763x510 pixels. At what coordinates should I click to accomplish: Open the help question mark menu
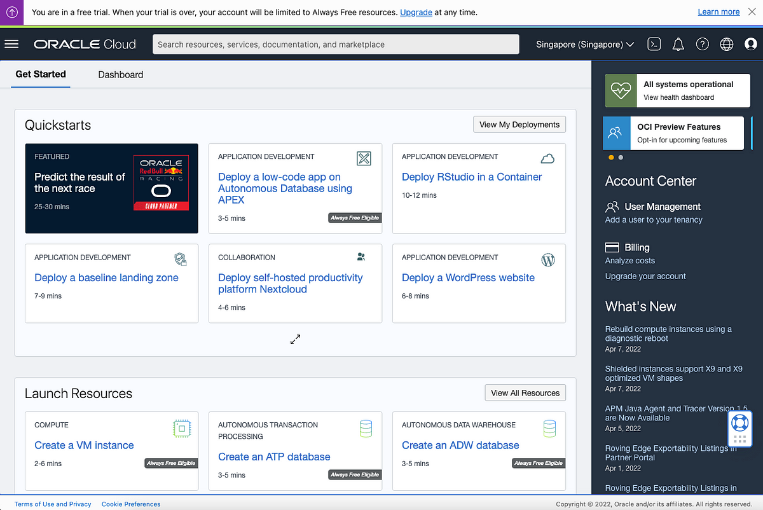[x=702, y=44]
